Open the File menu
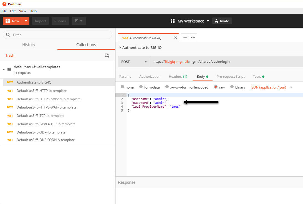Screen dimensions: 303x204 tap(4, 11)
